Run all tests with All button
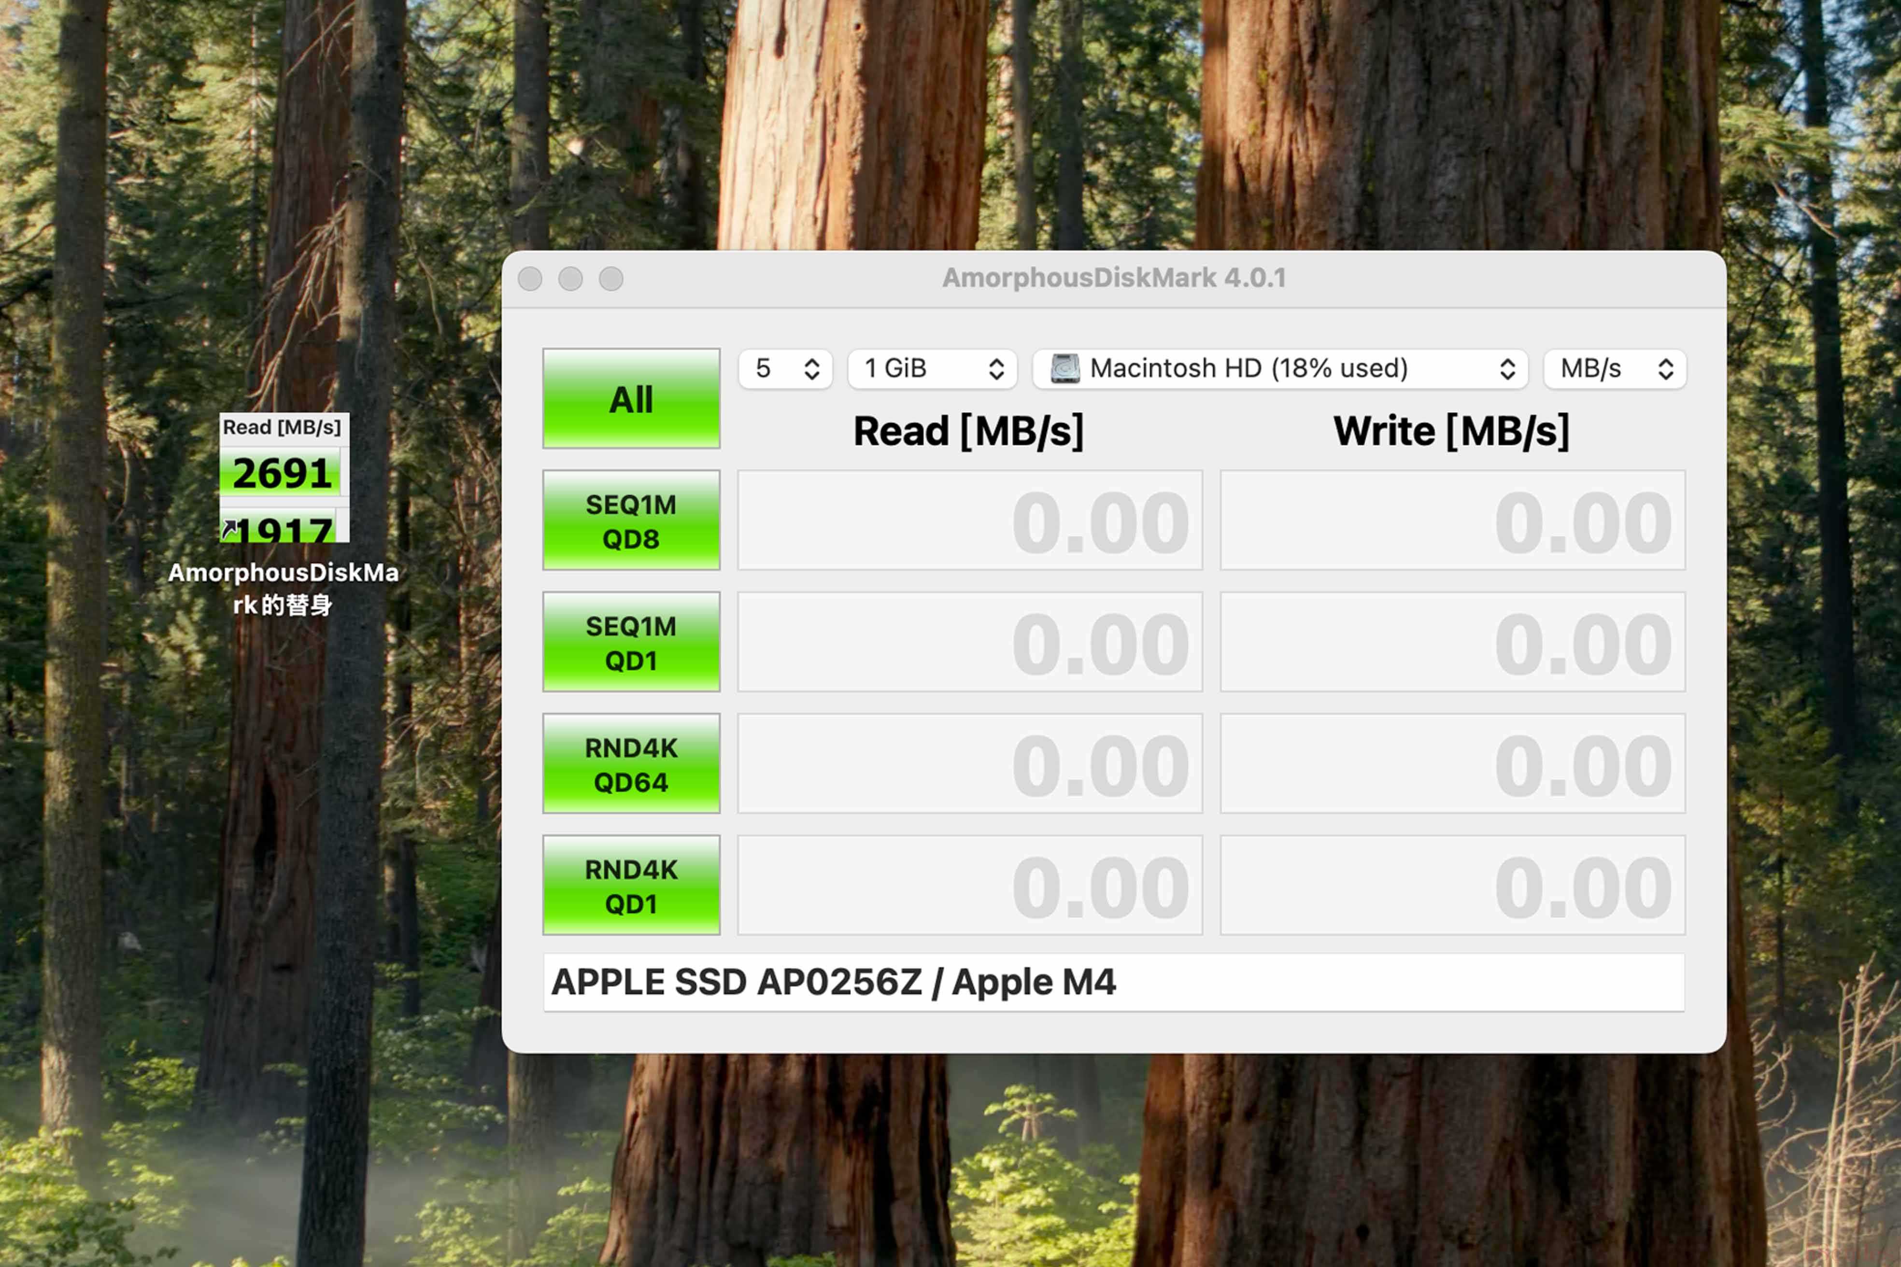Screen dimensions: 1901x1267 click(630, 398)
